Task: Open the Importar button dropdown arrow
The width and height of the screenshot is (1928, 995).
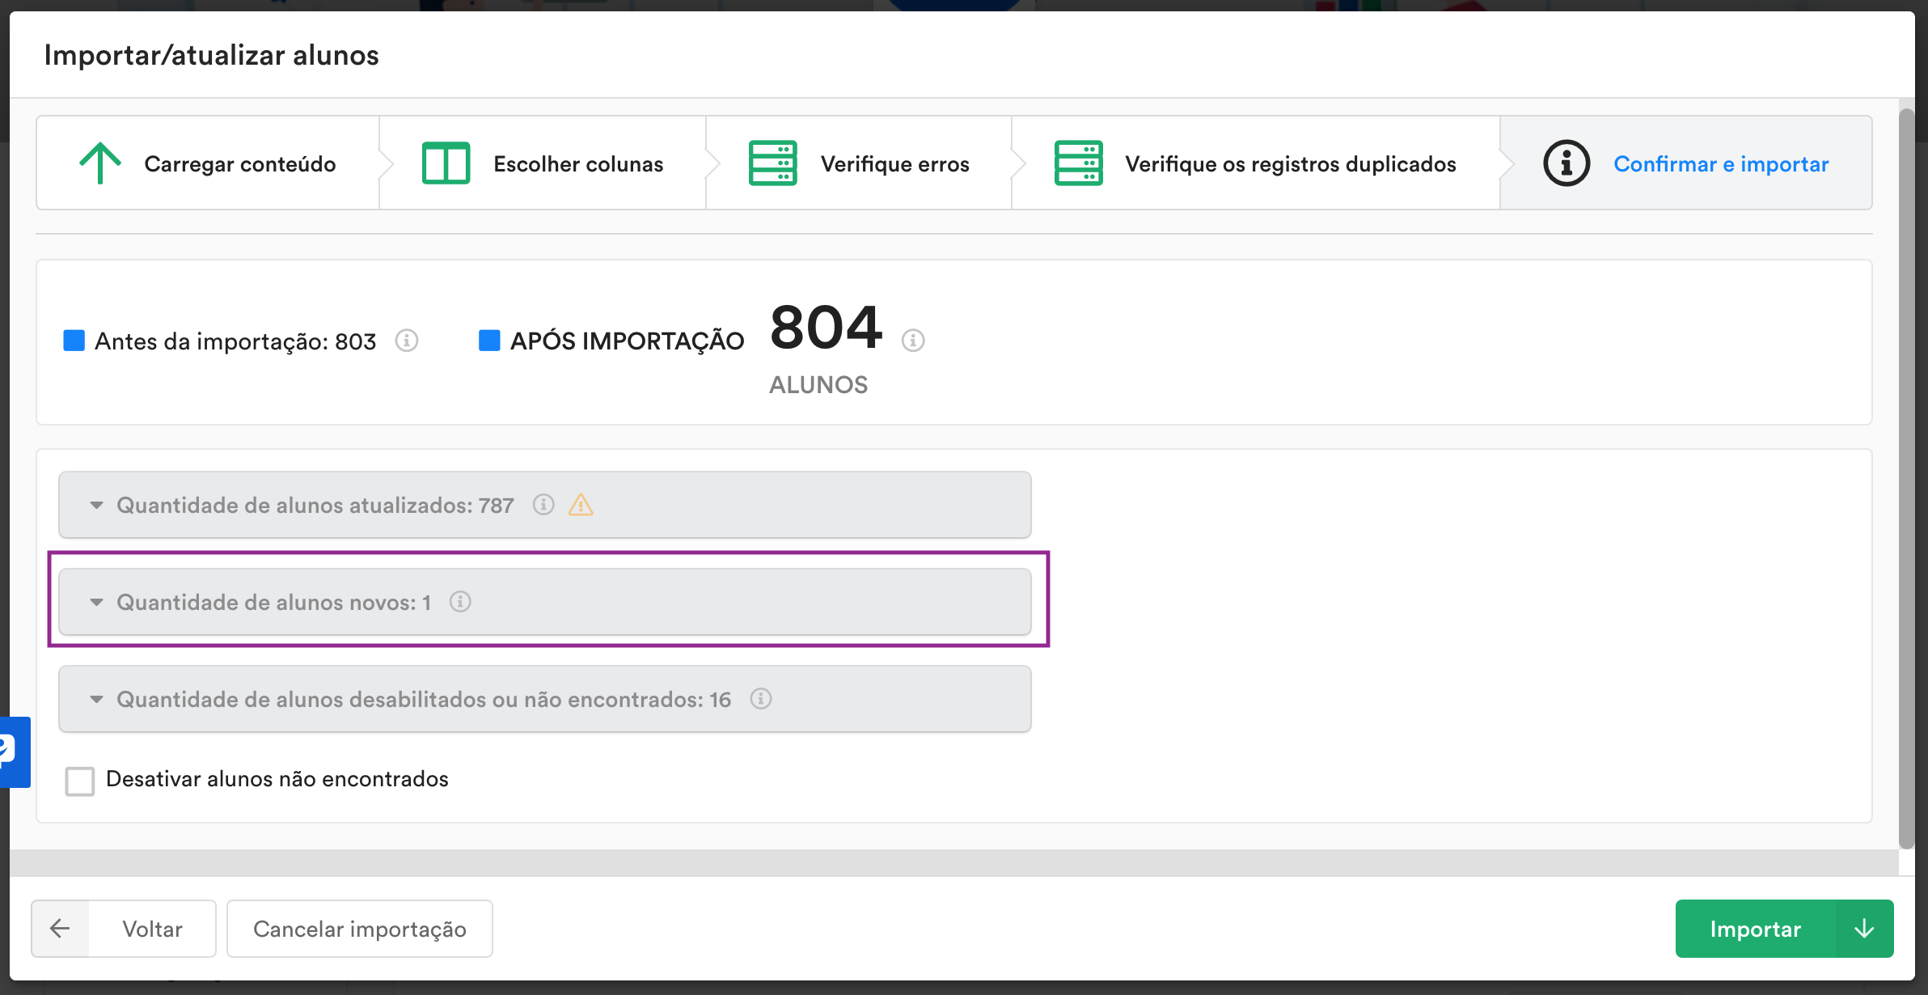Action: click(1864, 929)
